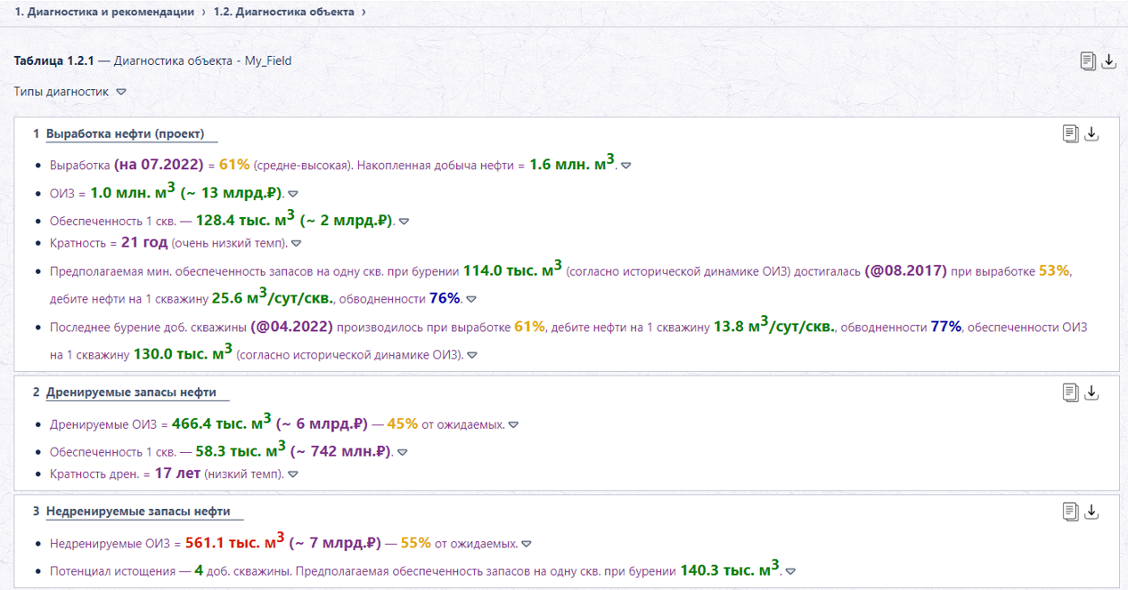The image size is (1128, 590).
Task: Click the 53% выработка value
Action: tap(1054, 271)
